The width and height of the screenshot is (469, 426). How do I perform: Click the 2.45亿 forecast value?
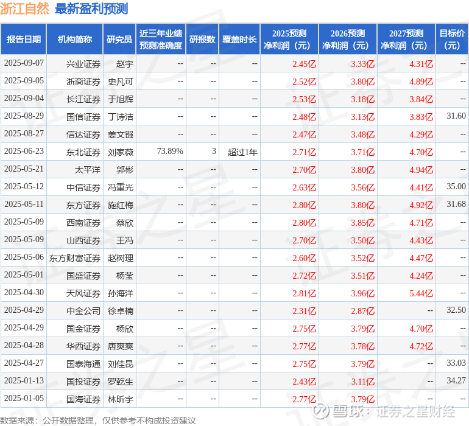[304, 64]
